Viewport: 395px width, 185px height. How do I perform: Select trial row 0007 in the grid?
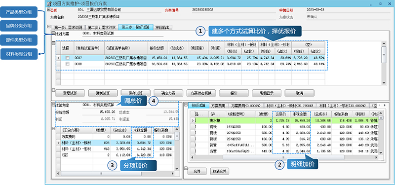coord(190,58)
